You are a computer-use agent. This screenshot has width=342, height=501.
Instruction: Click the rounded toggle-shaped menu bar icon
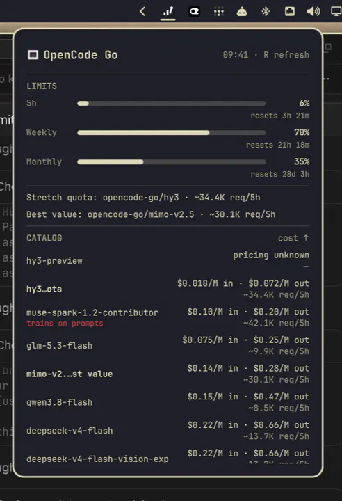pyautogui.click(x=194, y=12)
